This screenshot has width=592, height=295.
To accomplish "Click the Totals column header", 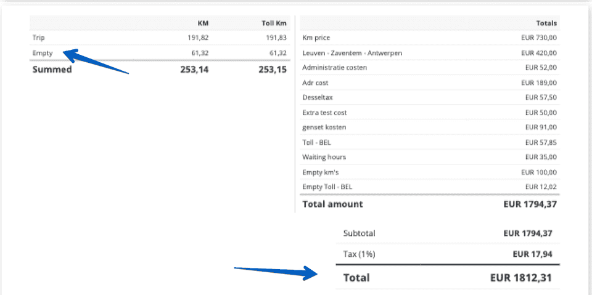I will click(x=546, y=23).
